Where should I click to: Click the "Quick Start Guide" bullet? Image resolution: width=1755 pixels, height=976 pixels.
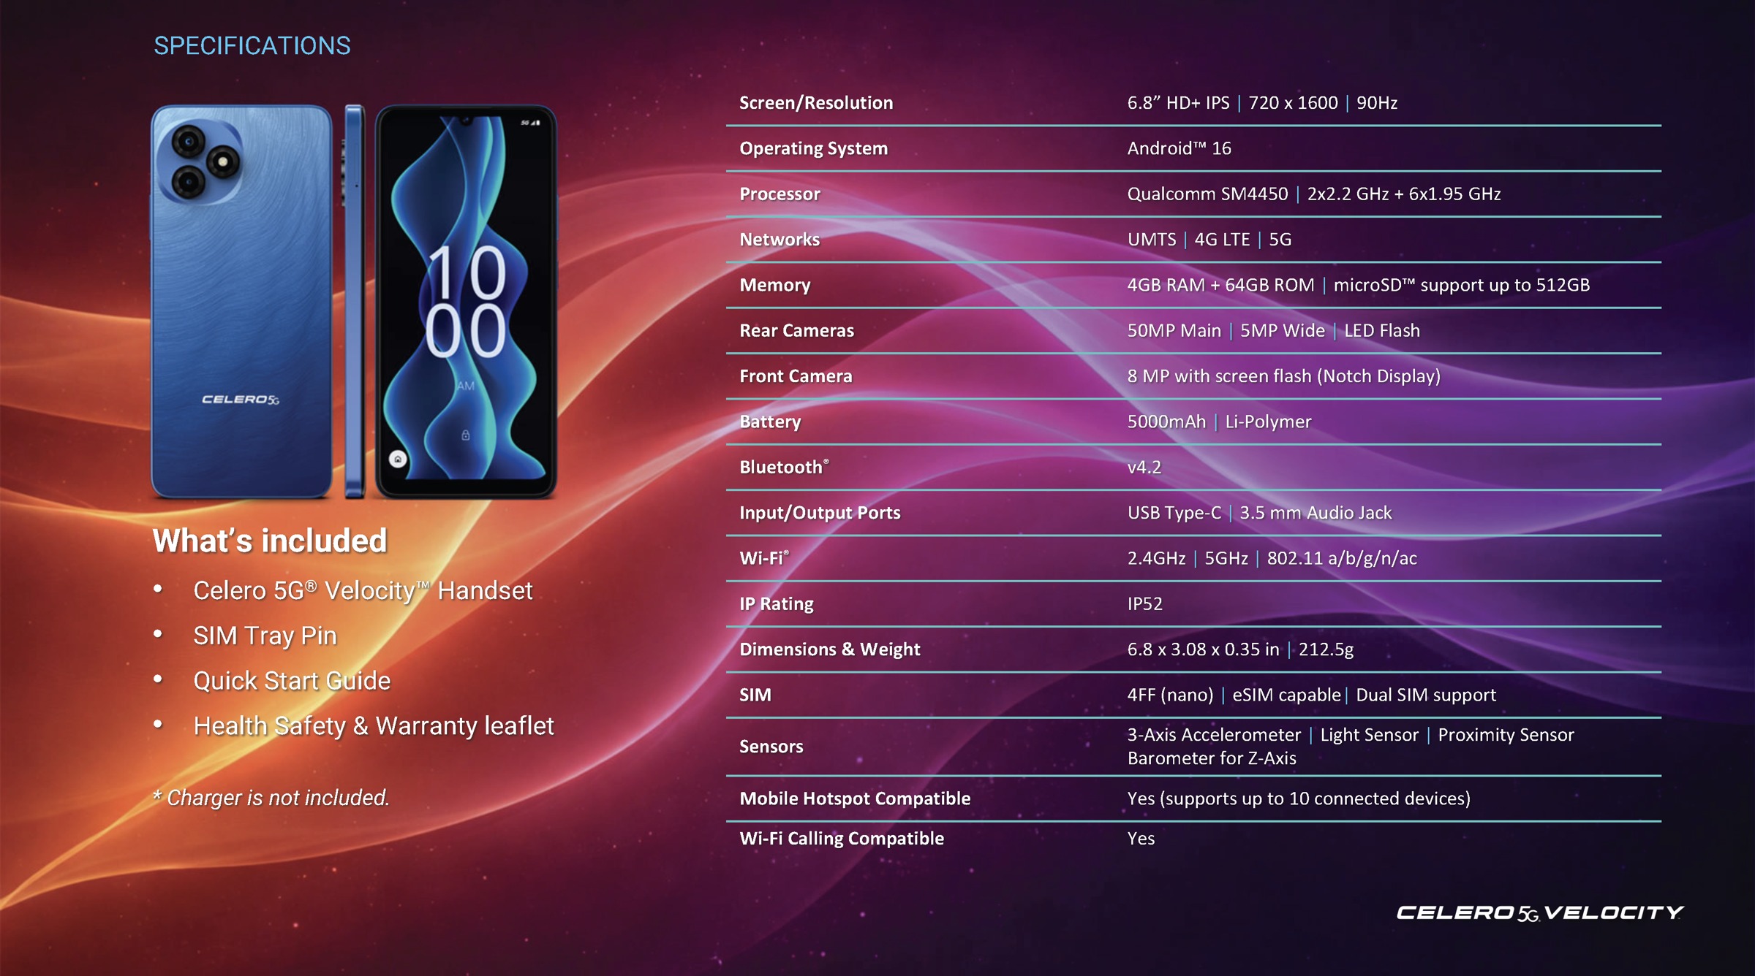point(292,681)
